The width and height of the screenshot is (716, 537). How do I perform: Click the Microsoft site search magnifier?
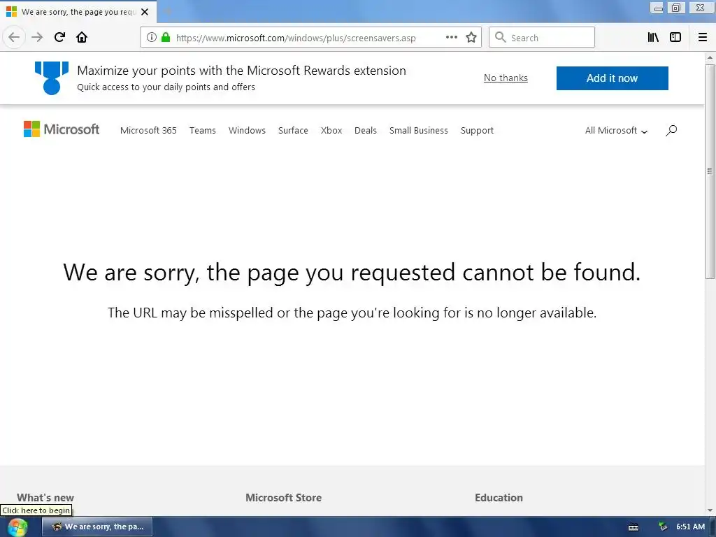pyautogui.click(x=671, y=131)
